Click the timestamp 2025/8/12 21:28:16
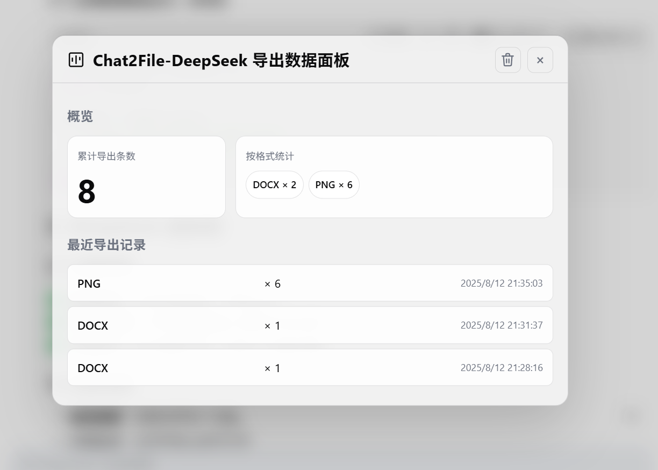The height and width of the screenshot is (470, 658). point(502,368)
